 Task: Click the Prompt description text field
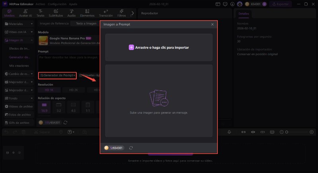click(x=69, y=63)
